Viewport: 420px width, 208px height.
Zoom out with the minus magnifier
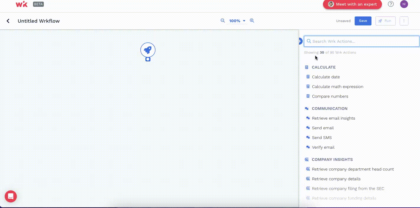223,21
